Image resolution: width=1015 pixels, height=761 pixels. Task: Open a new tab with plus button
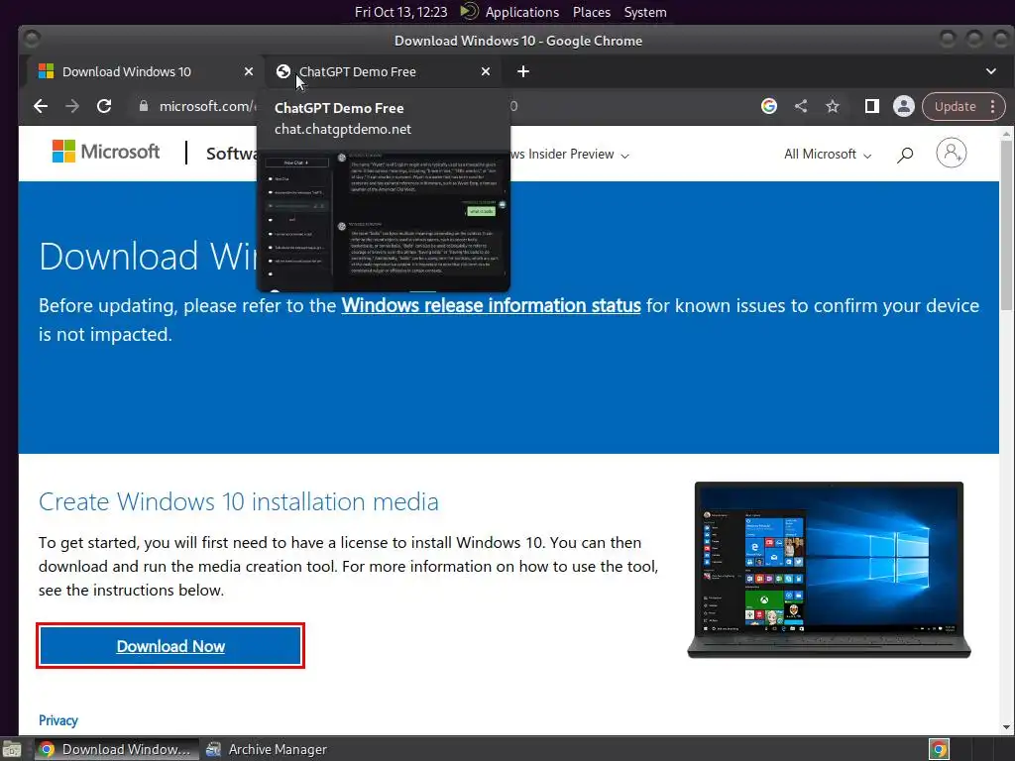pos(523,71)
